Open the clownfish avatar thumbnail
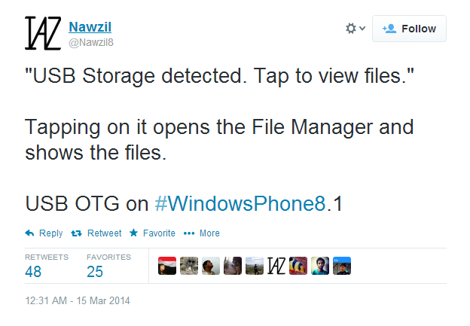Image resolution: width=470 pixels, height=326 pixels. click(x=298, y=267)
